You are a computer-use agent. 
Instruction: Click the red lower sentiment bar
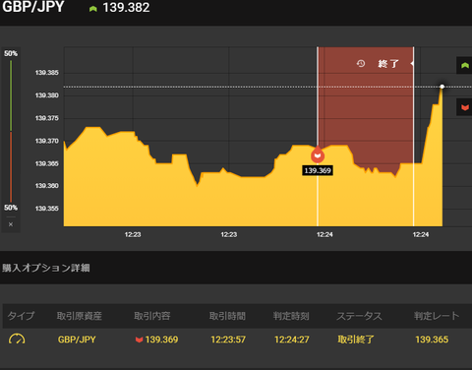11,167
